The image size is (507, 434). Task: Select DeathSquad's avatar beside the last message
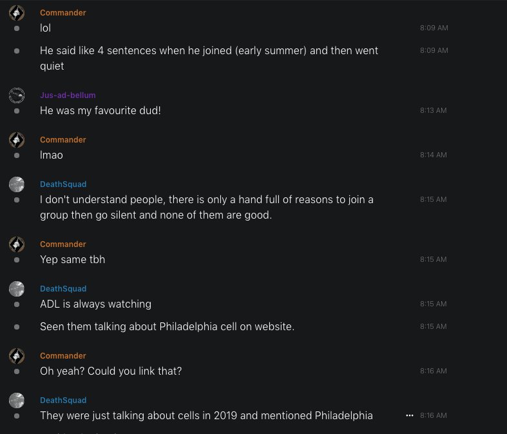pyautogui.click(x=17, y=400)
